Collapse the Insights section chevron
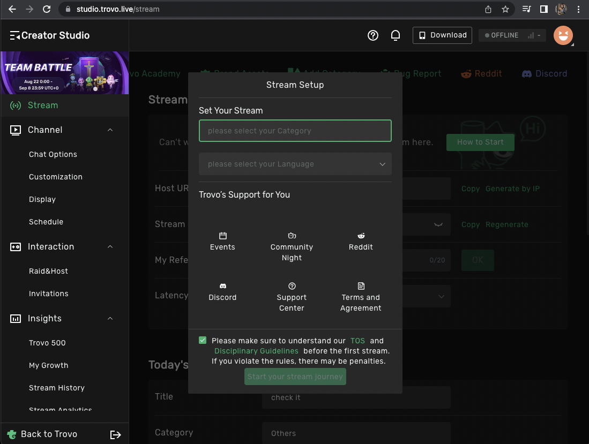The image size is (589, 444). tap(110, 319)
